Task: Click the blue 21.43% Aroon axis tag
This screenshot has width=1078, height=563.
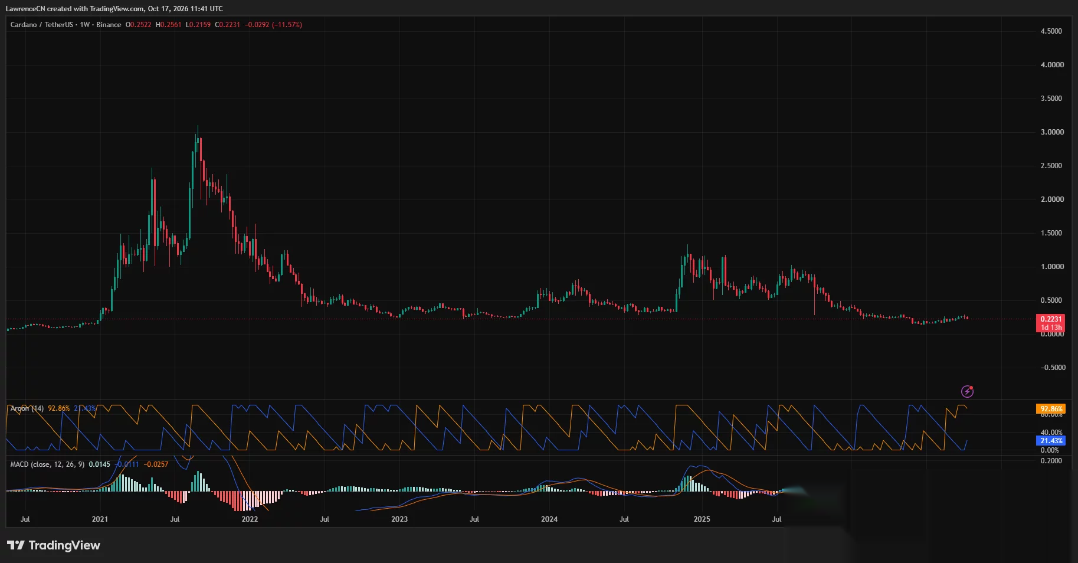Action: pyautogui.click(x=1051, y=441)
